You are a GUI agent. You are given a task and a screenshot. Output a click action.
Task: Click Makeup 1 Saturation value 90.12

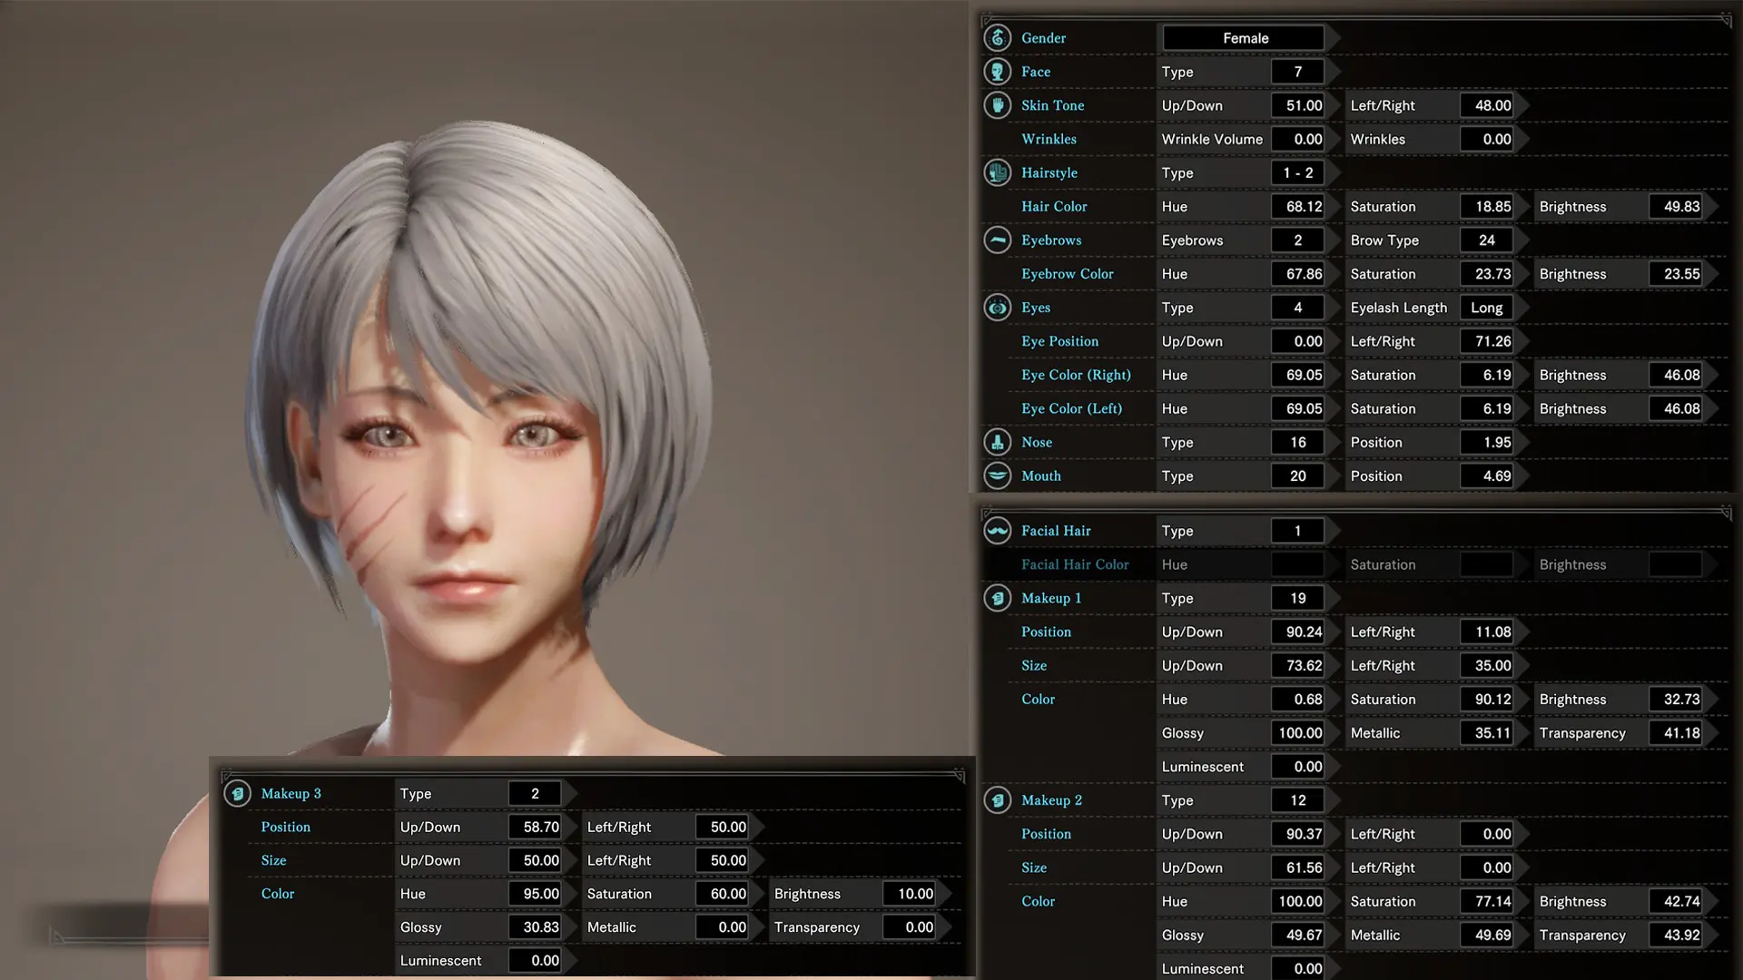pos(1486,699)
